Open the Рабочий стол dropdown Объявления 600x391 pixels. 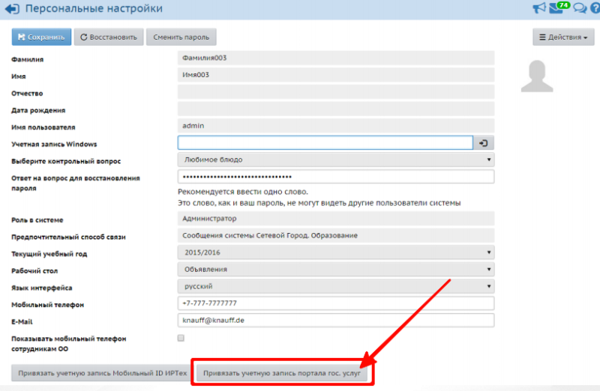(x=336, y=270)
